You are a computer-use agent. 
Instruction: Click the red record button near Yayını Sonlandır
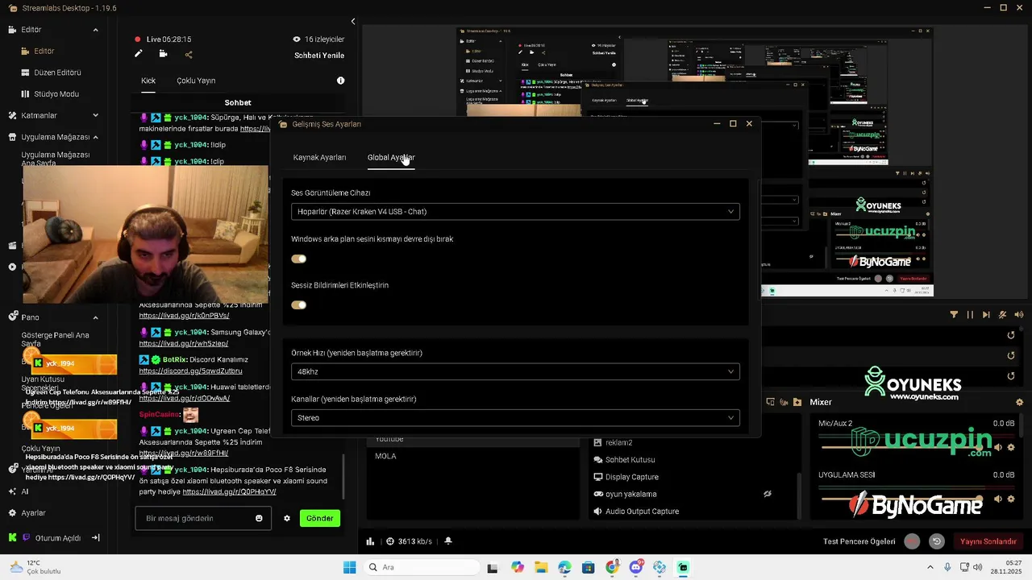[912, 541]
